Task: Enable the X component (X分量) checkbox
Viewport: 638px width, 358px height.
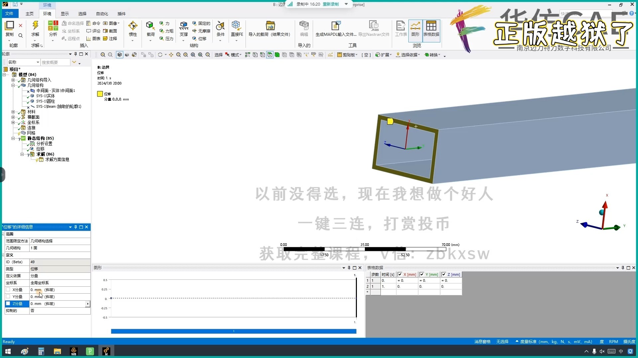Action: [x=8, y=290]
